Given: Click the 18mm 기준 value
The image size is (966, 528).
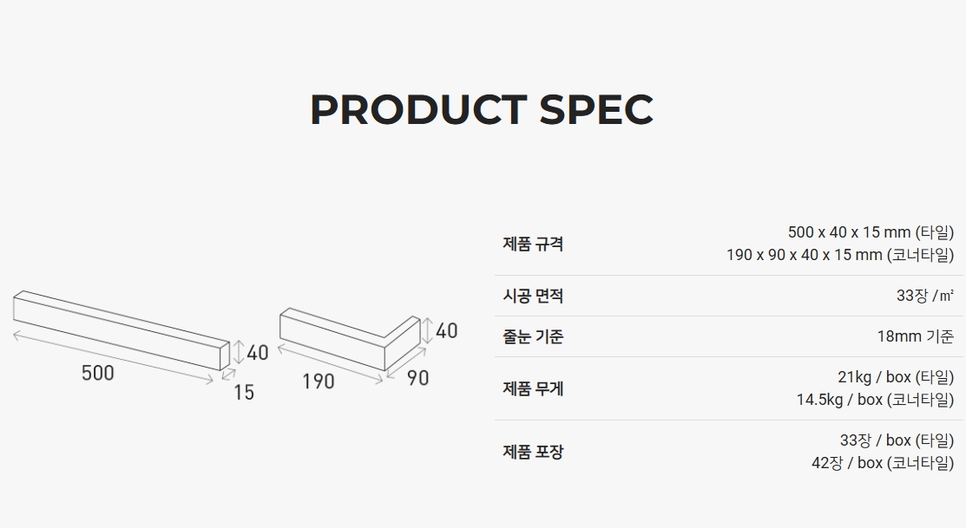Looking at the screenshot, I should coord(915,336).
